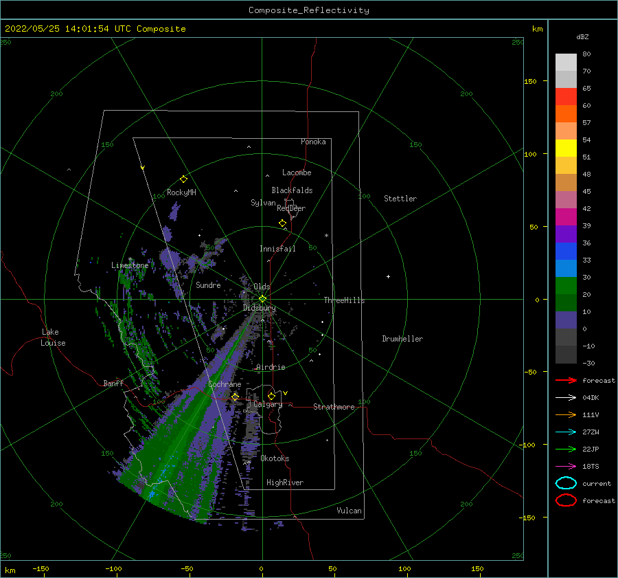This screenshot has width=618, height=578.
Task: Click the white cross marker west of Stettler area
Action: tap(388, 276)
